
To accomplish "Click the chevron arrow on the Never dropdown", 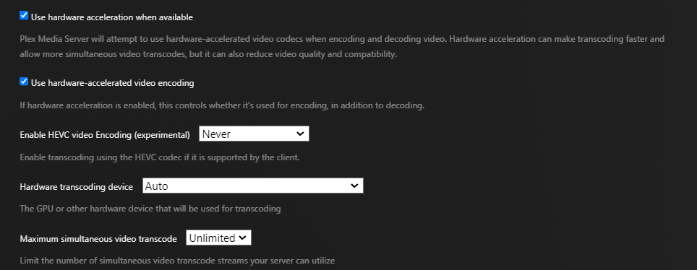I will pos(300,134).
